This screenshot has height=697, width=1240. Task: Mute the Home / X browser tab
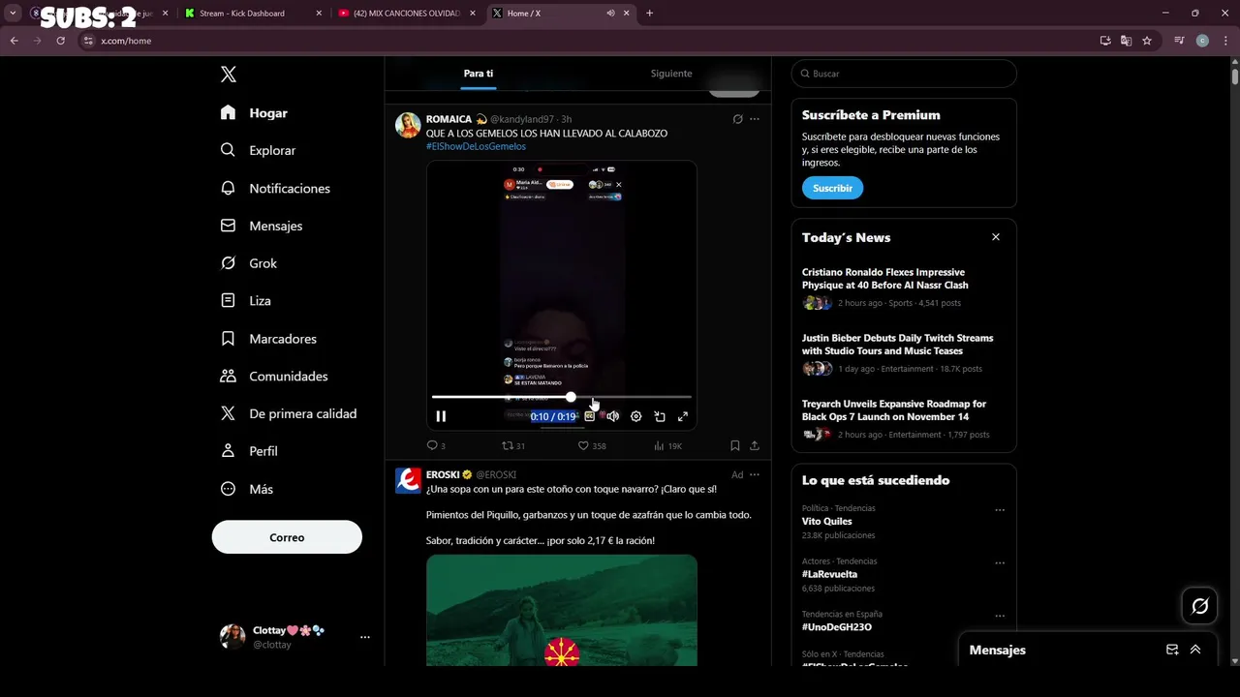click(610, 14)
